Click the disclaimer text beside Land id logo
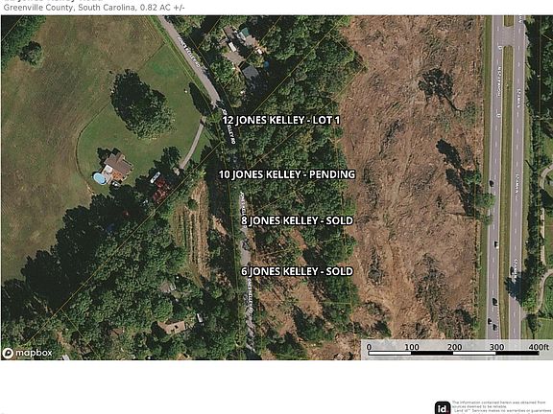This screenshot has height=414, width=553. pos(501,407)
